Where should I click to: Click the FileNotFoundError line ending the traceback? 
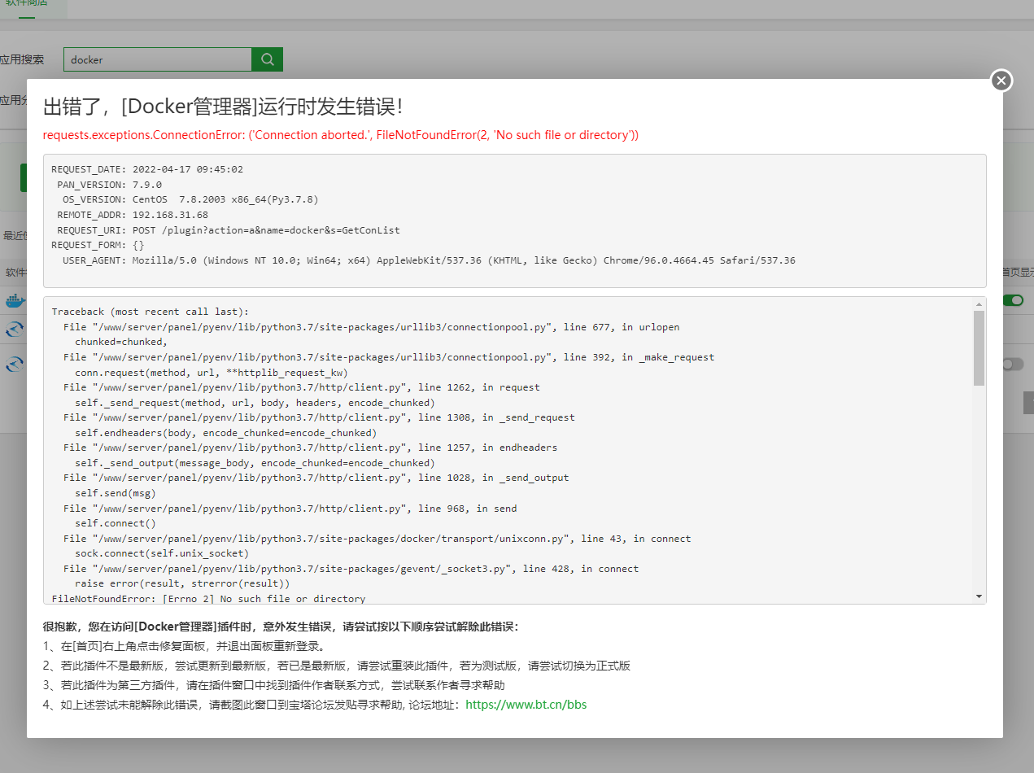208,599
